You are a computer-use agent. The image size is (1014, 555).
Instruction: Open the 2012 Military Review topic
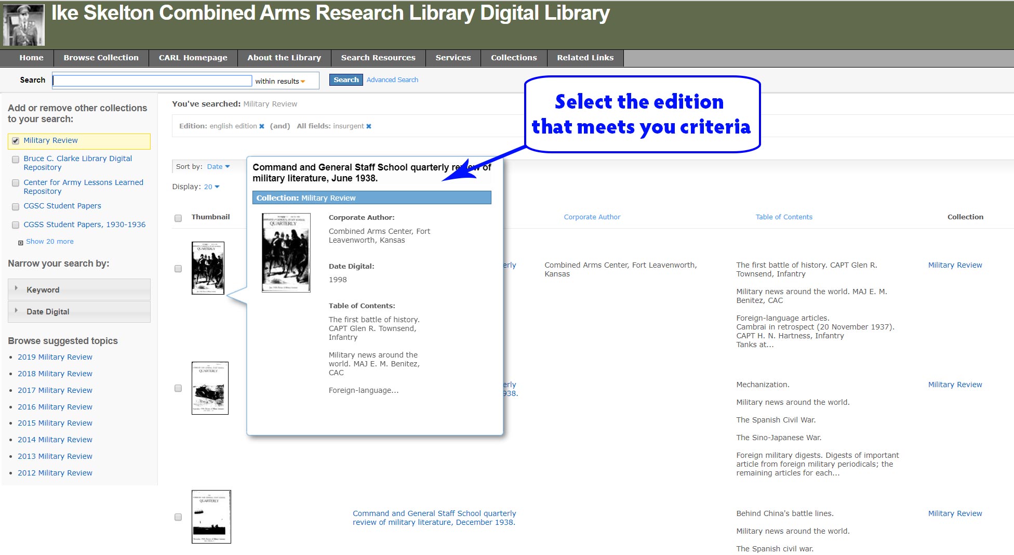[55, 473]
